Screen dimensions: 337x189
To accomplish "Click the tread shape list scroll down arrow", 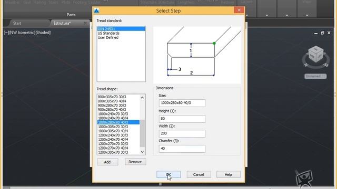I will 142,152.
